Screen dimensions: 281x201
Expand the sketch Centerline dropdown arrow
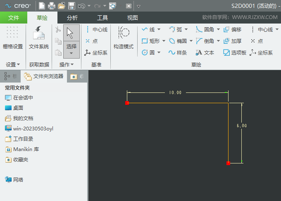(277, 29)
